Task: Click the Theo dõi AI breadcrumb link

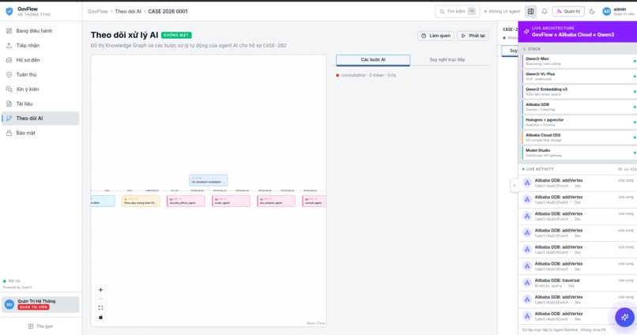Action: point(128,11)
